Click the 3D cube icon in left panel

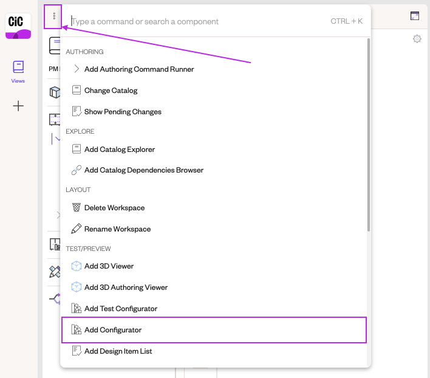click(55, 92)
